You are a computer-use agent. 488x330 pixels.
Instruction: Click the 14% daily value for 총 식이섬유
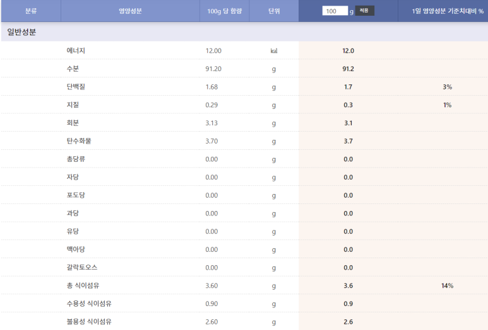coord(447,286)
